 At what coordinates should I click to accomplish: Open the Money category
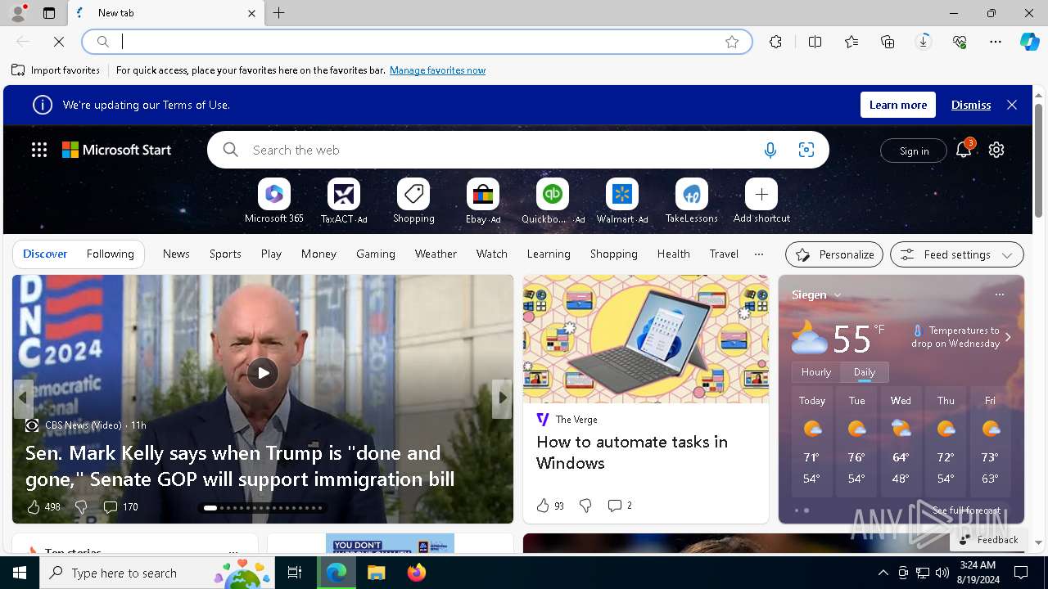318,254
